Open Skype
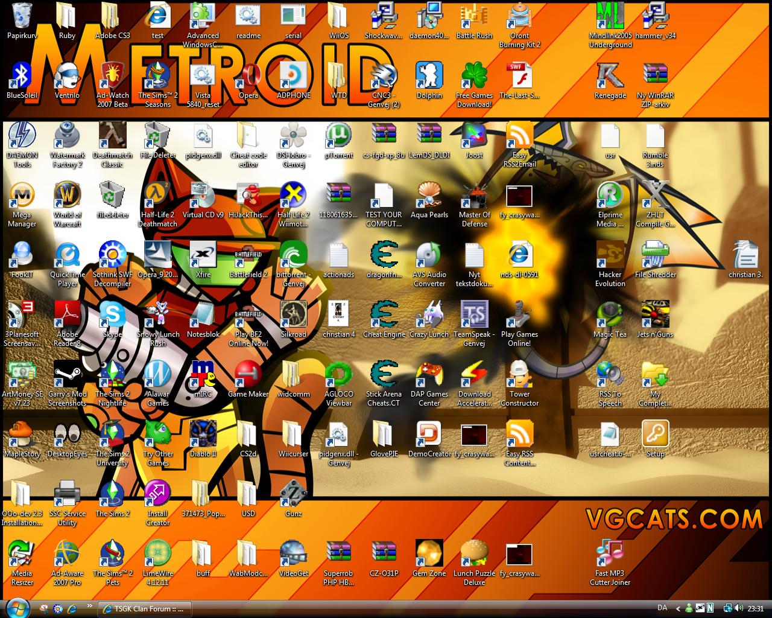 click(112, 315)
